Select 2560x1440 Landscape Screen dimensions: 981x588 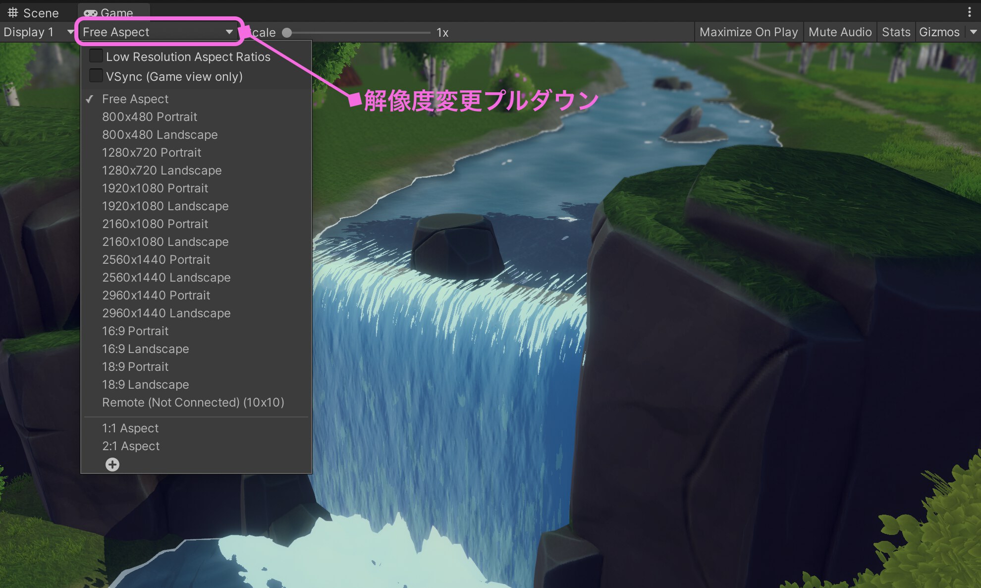click(196, 278)
